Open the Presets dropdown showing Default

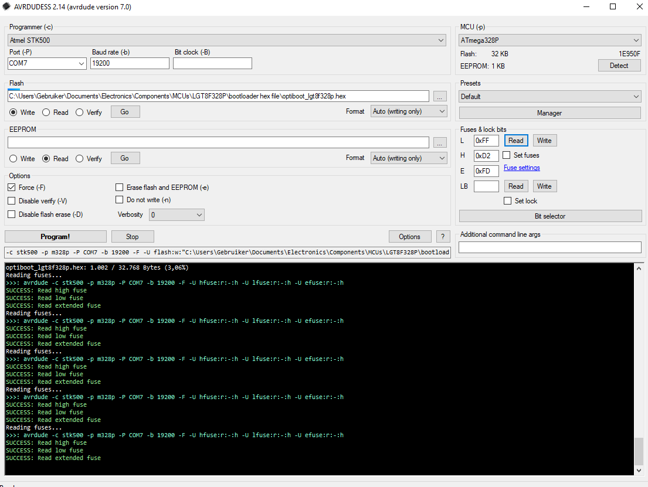click(x=549, y=97)
